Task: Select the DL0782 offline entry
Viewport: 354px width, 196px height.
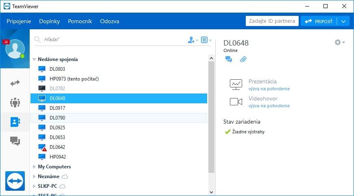Action: click(119, 89)
